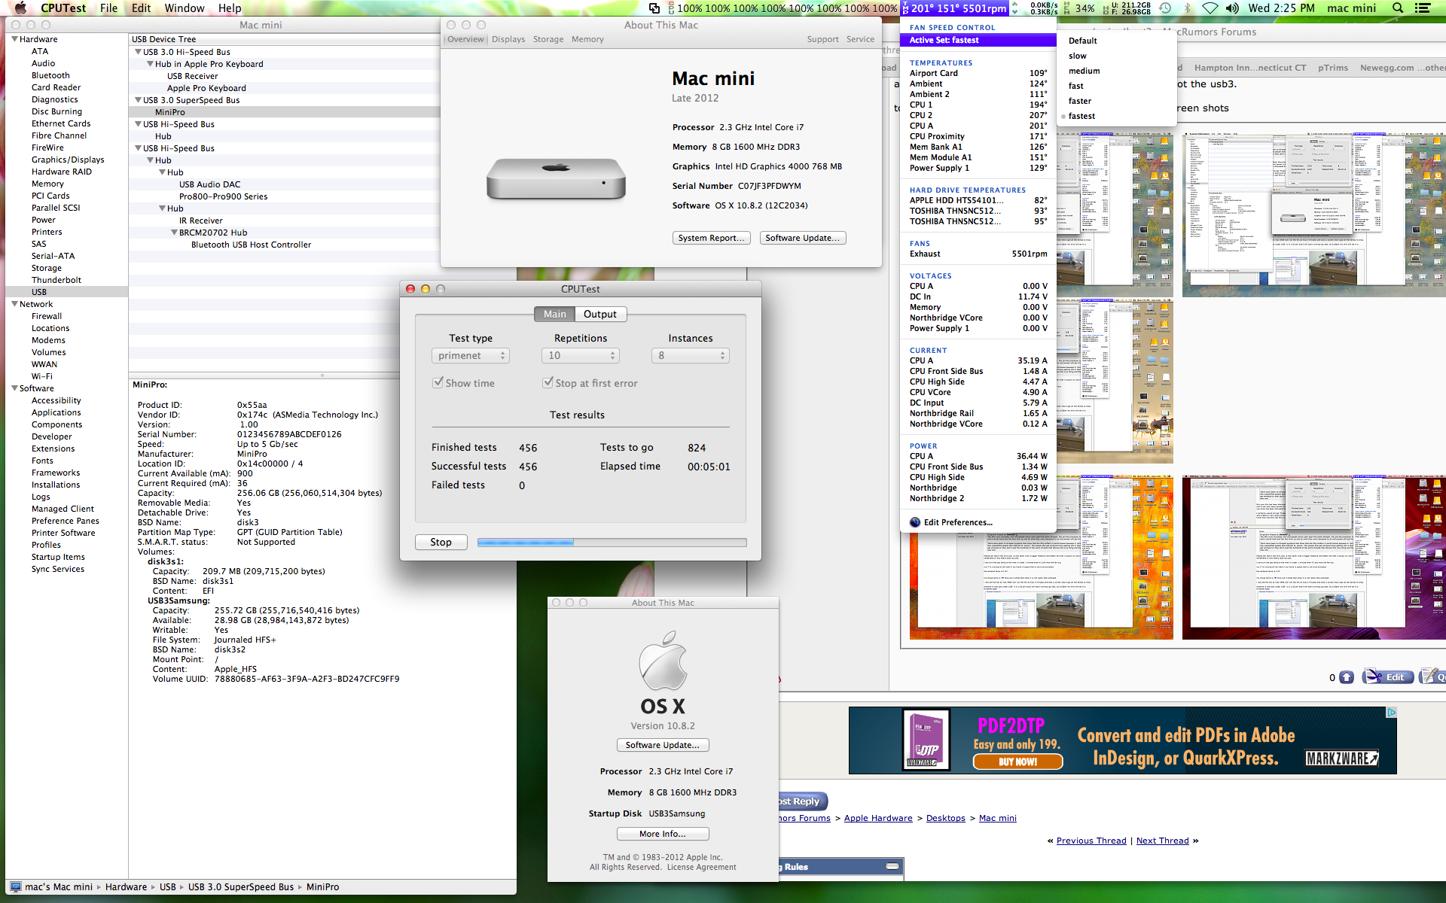Screen dimensions: 1446x903
Task: Open the Instances dropdown
Action: [690, 356]
